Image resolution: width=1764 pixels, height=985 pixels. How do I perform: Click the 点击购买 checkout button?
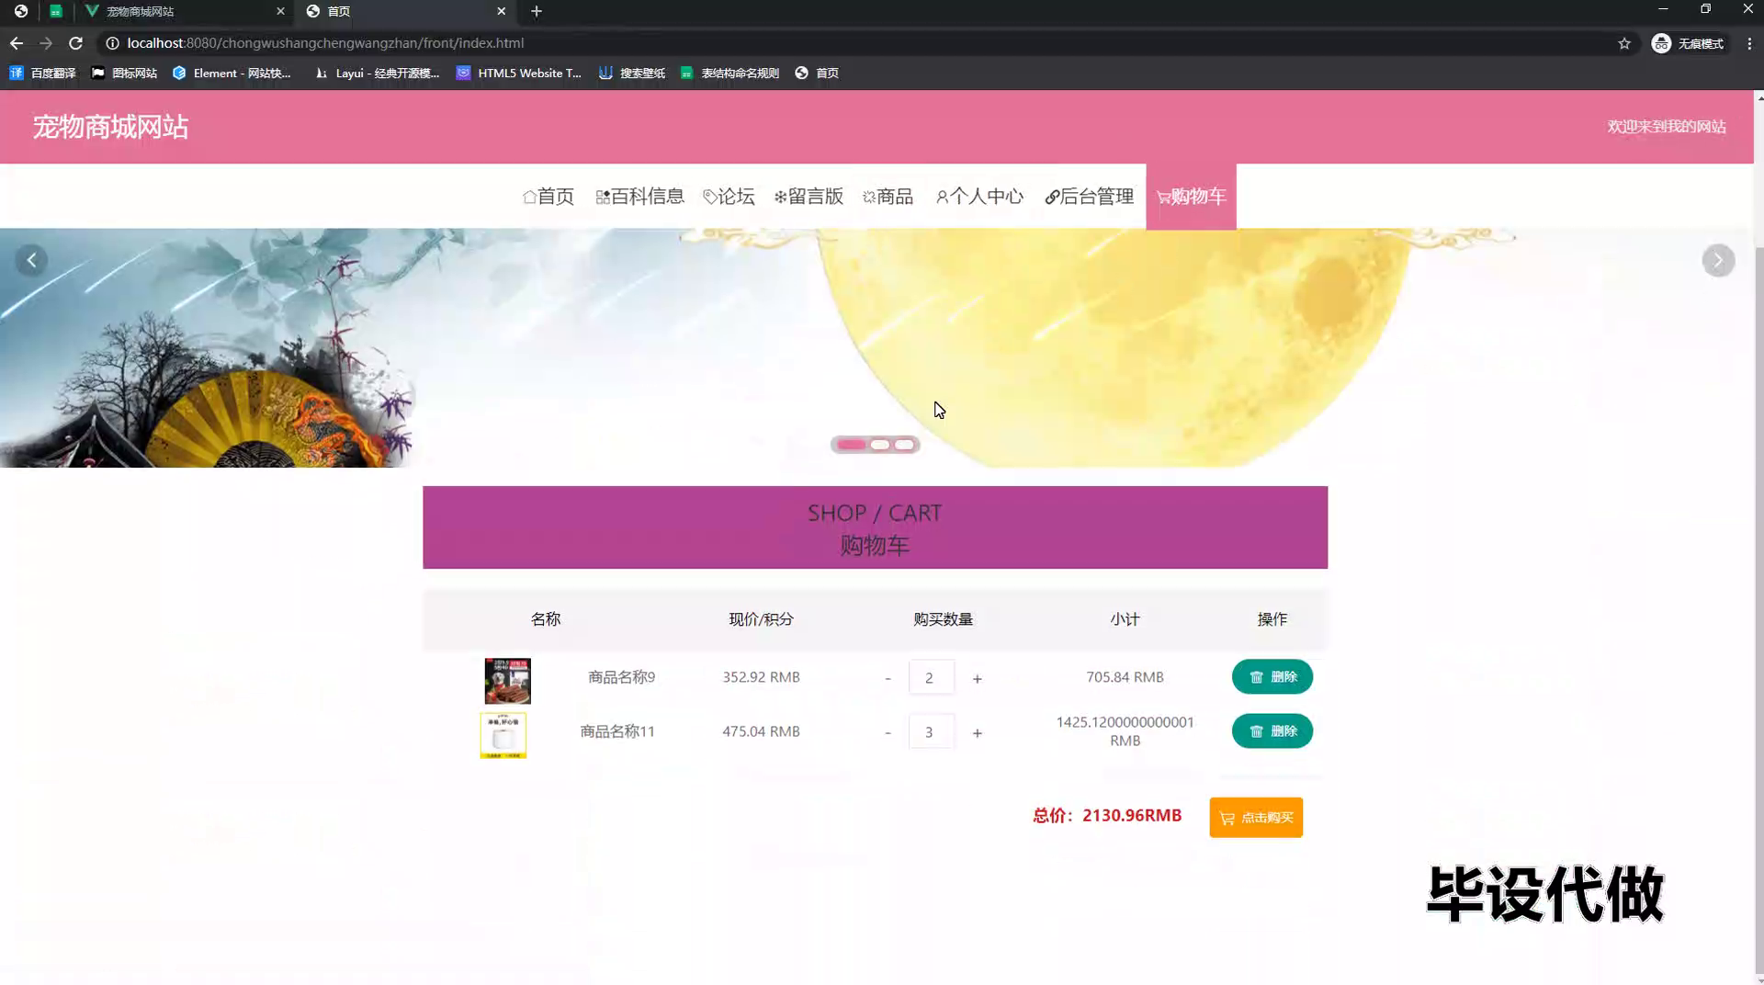tap(1256, 818)
